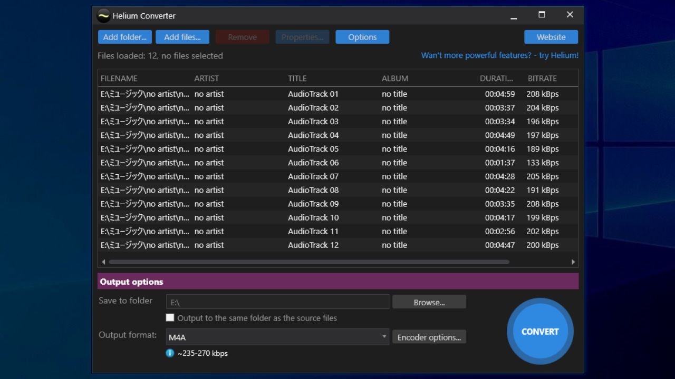Screen dimensions: 675x379
Task: Select the AudioTrack 07 row
Action: tap(337, 176)
